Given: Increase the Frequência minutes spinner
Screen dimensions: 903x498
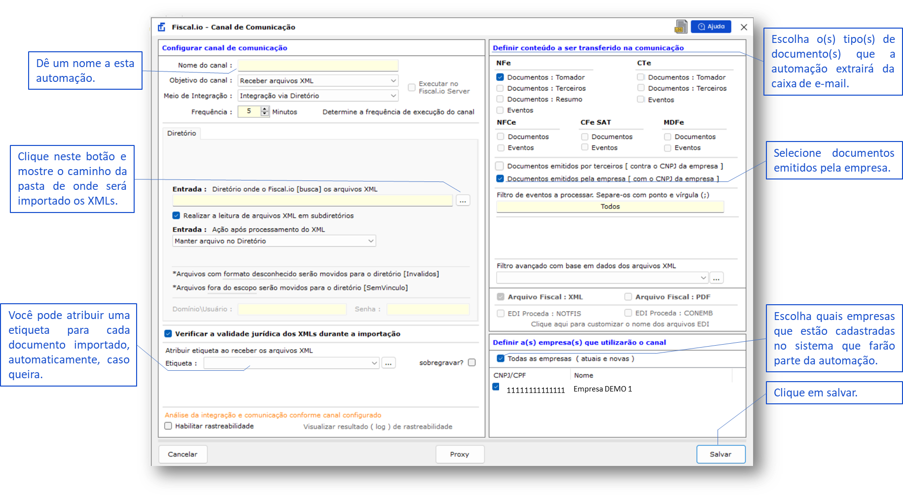Looking at the screenshot, I should (265, 109).
